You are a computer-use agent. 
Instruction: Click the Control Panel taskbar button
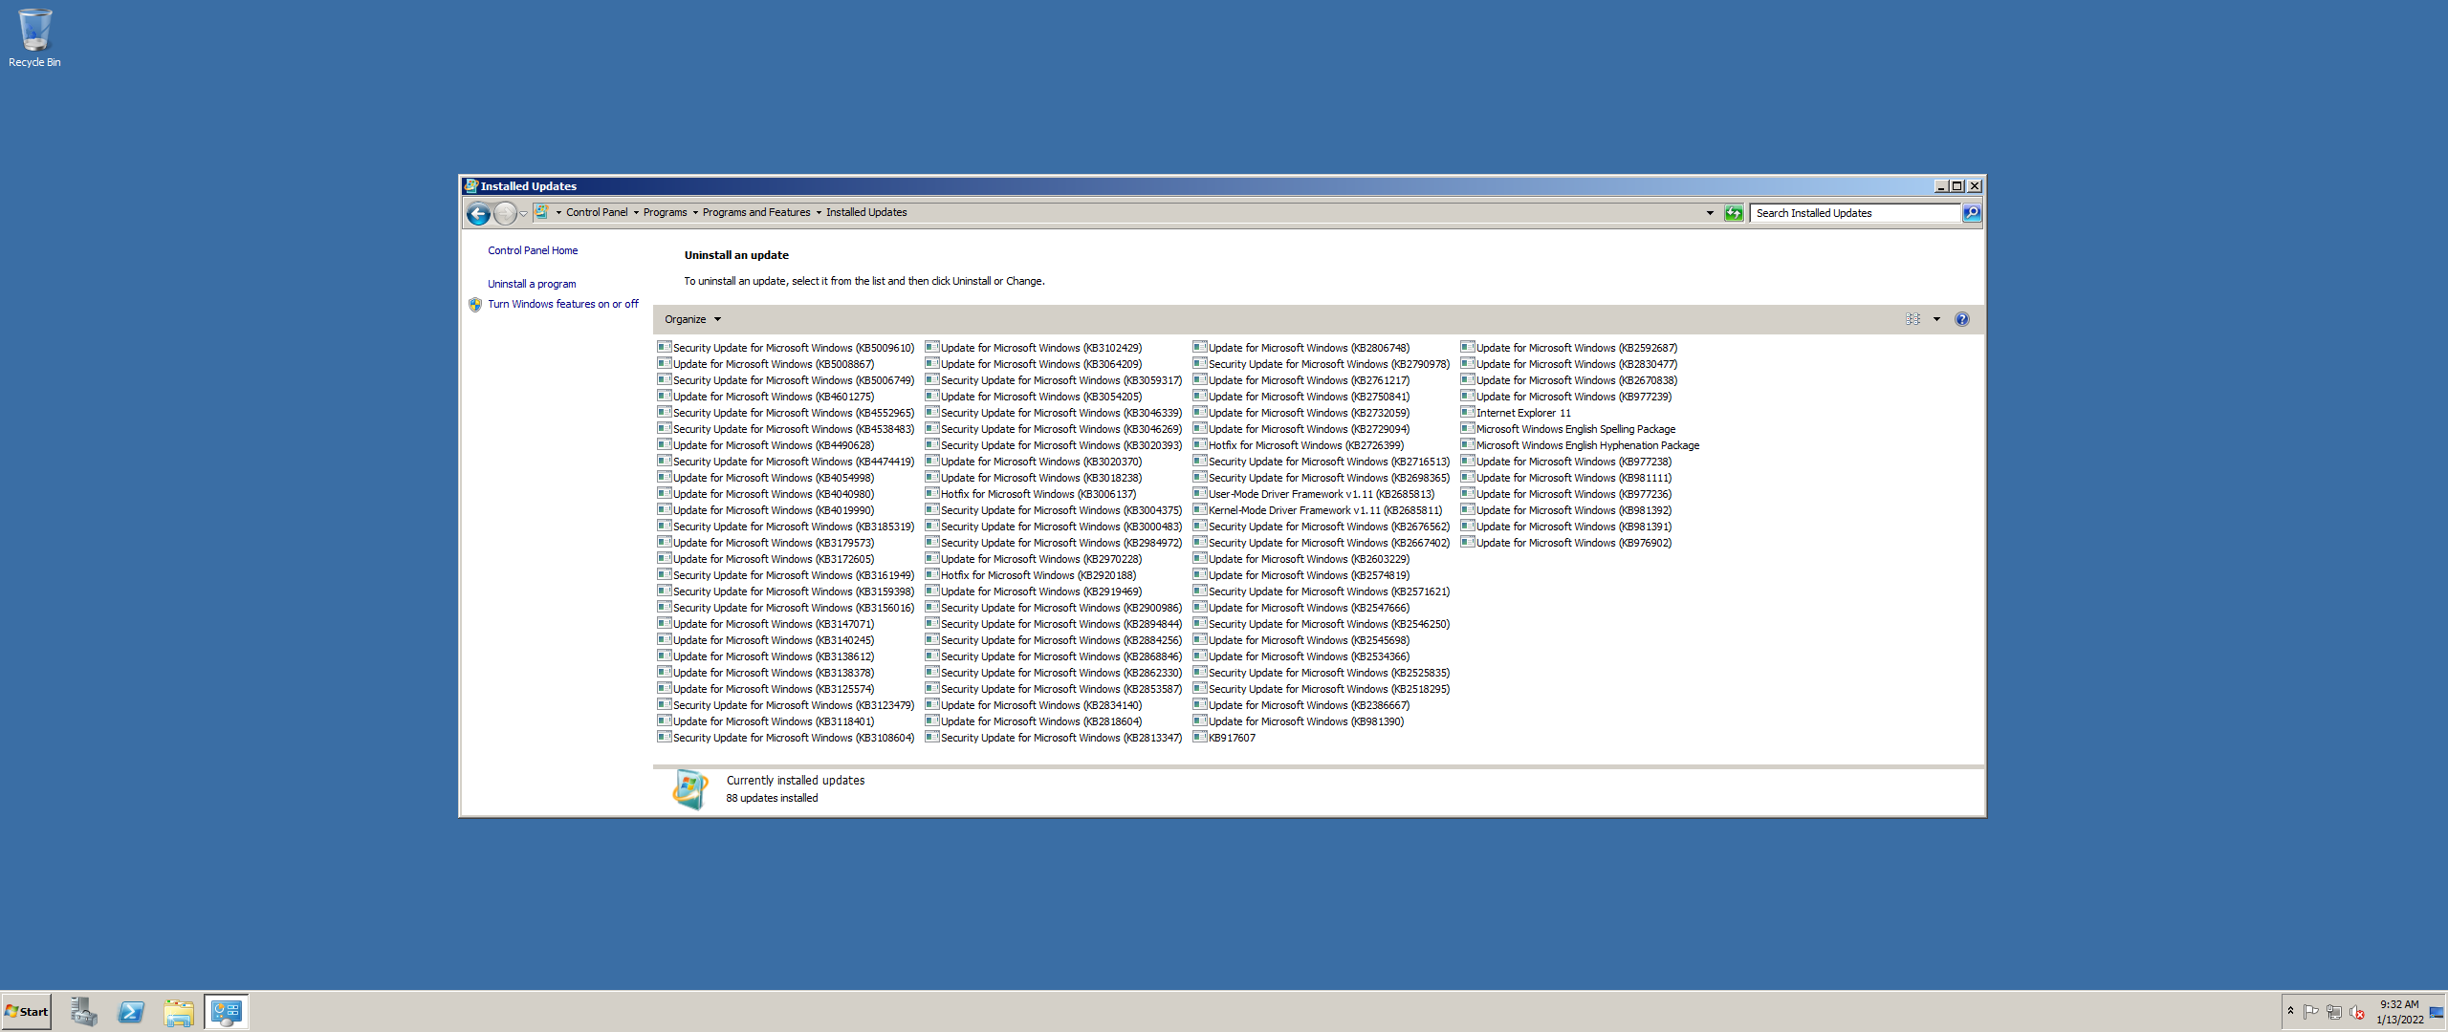pyautogui.click(x=227, y=1012)
